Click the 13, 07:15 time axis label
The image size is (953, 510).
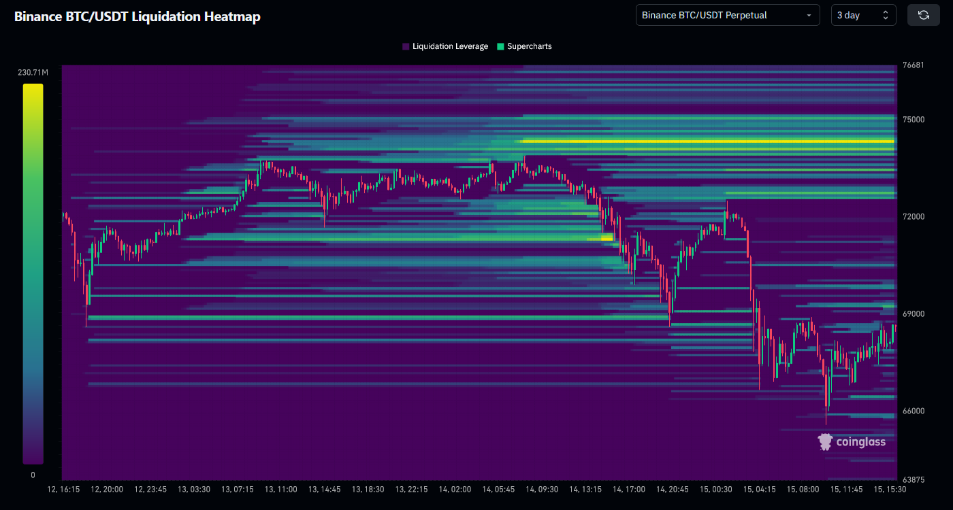click(238, 490)
